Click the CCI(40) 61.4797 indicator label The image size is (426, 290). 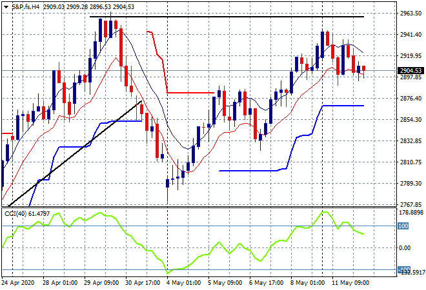click(27, 214)
